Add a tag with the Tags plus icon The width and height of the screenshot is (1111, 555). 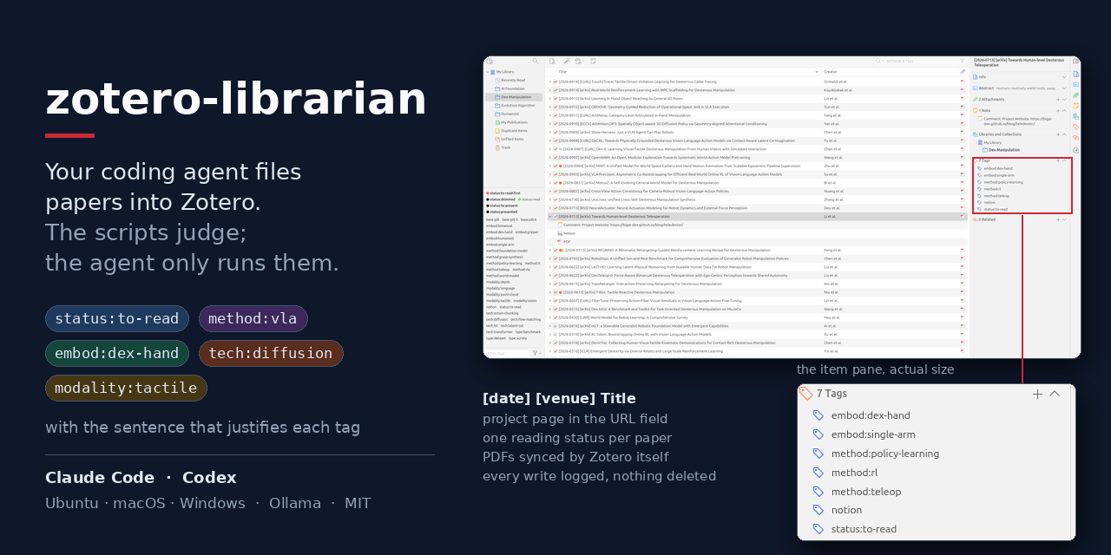tap(1058, 160)
